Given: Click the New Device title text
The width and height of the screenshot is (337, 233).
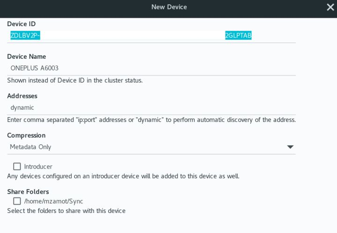Looking at the screenshot, I should (169, 7).
